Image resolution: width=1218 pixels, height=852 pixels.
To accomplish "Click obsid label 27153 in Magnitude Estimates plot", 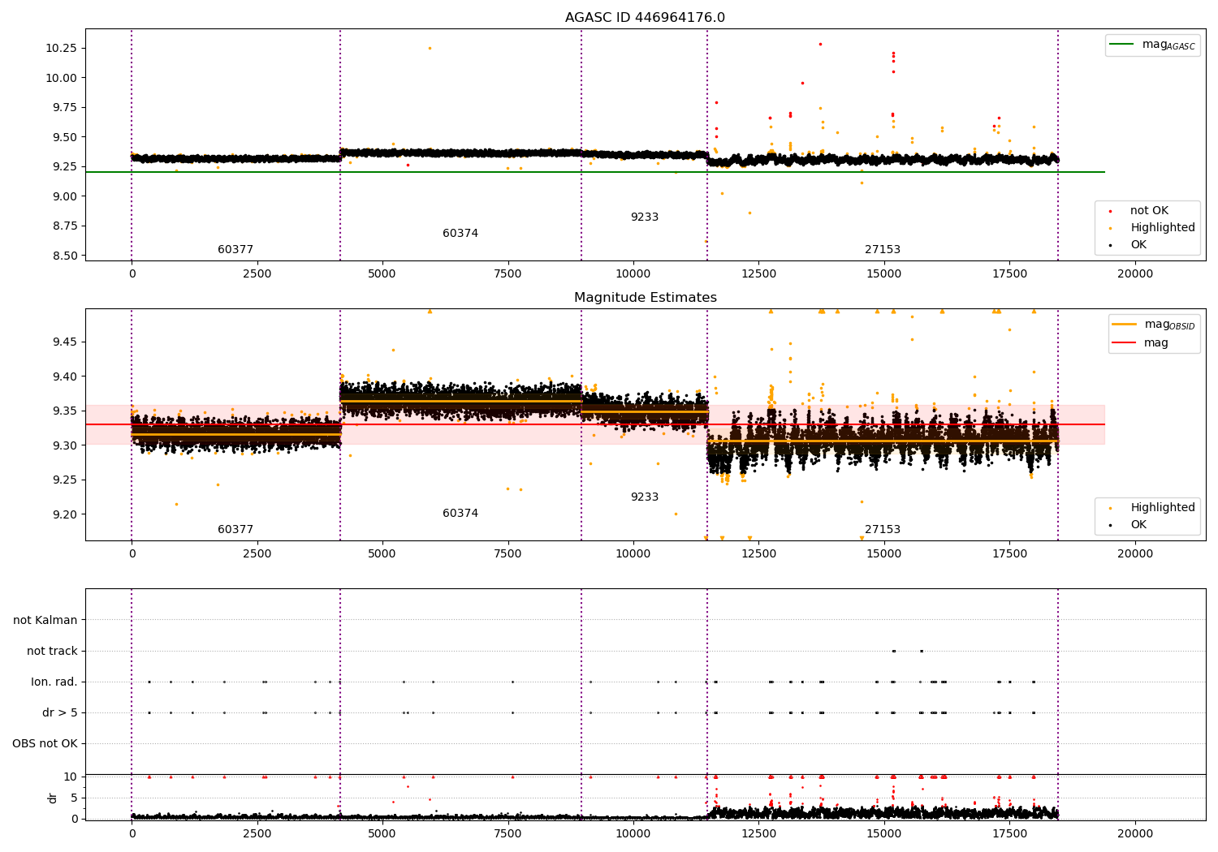I will [x=883, y=530].
